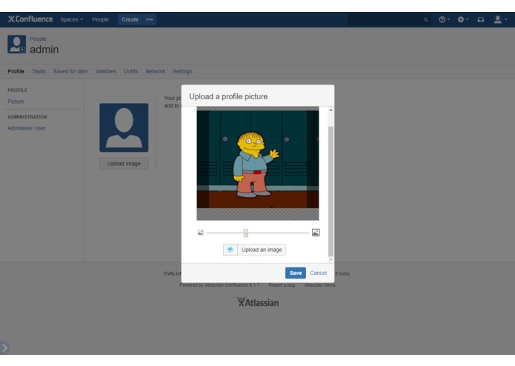Click the Picture sidebar link

tap(16, 102)
